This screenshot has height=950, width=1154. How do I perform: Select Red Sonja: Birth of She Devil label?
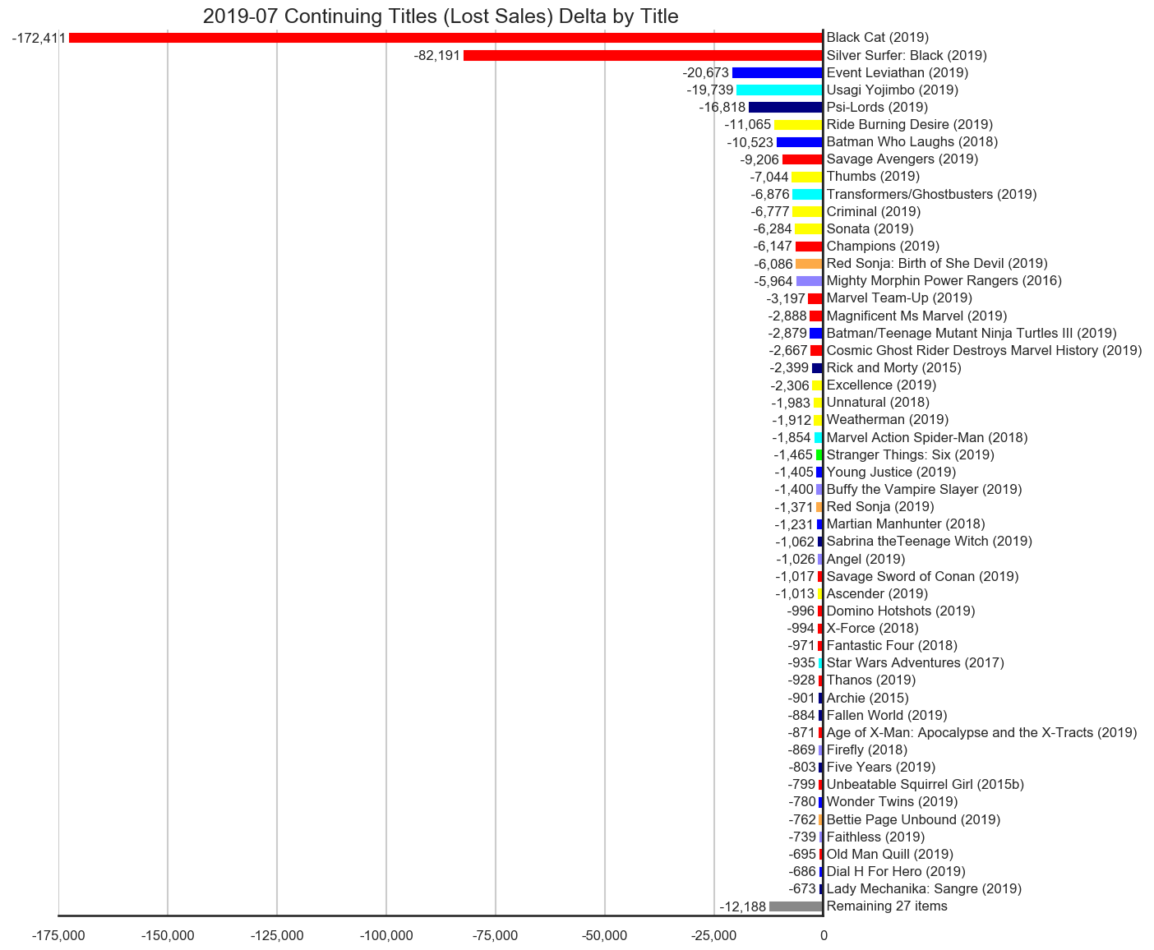coord(937,264)
